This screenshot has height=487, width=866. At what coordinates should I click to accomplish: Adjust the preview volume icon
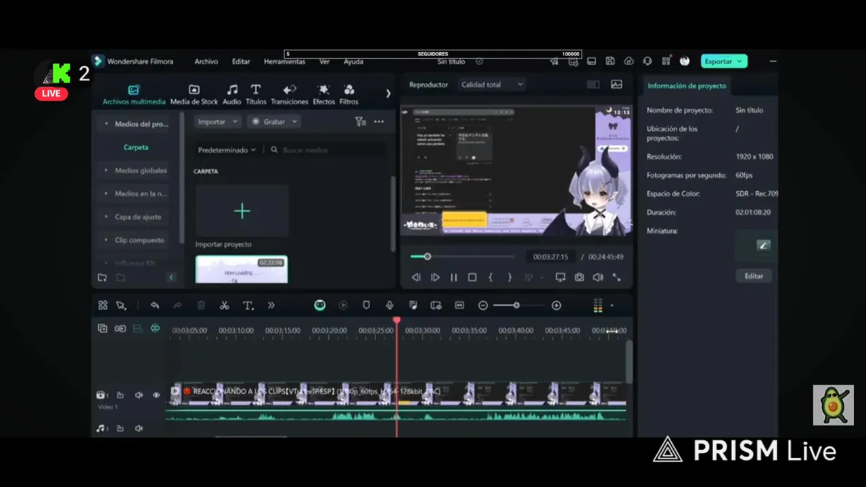(598, 277)
